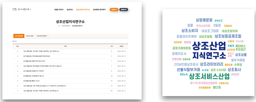Click 상조소비자 in the word cloud
The height and width of the screenshot is (102, 256).
pyautogui.click(x=190, y=31)
